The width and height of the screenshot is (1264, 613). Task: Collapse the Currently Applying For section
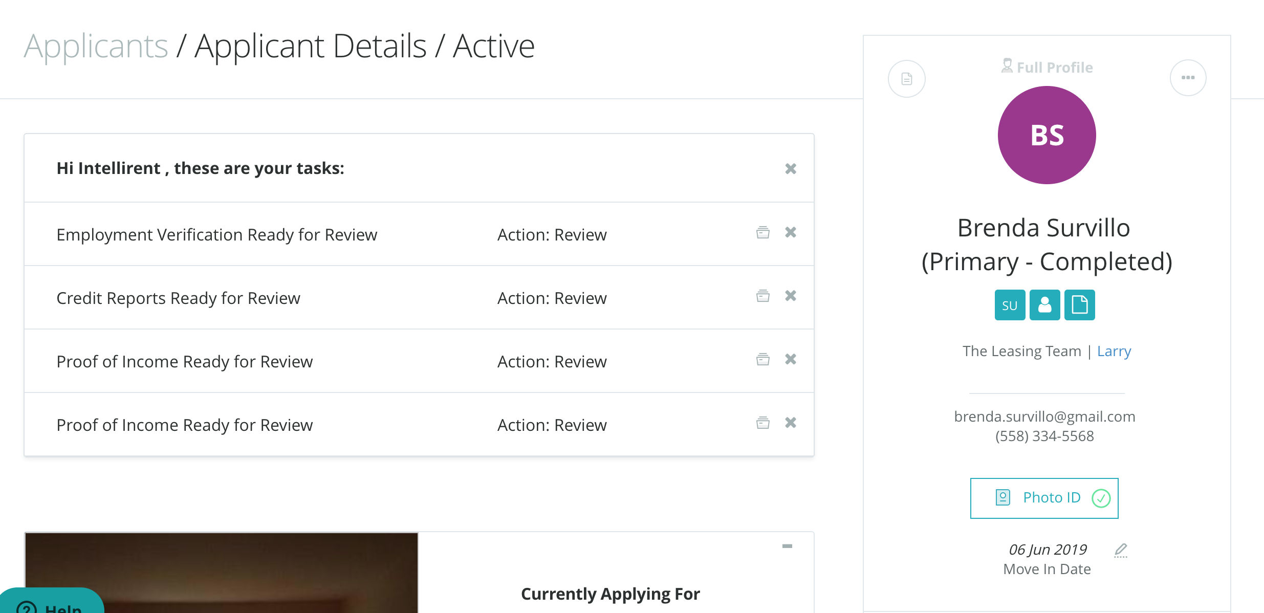point(787,546)
